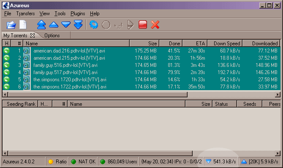Viewport: 283px width, 168px height.
Task: Click left arrow of downloads horizontal scrollbar
Action: tap(5, 94)
